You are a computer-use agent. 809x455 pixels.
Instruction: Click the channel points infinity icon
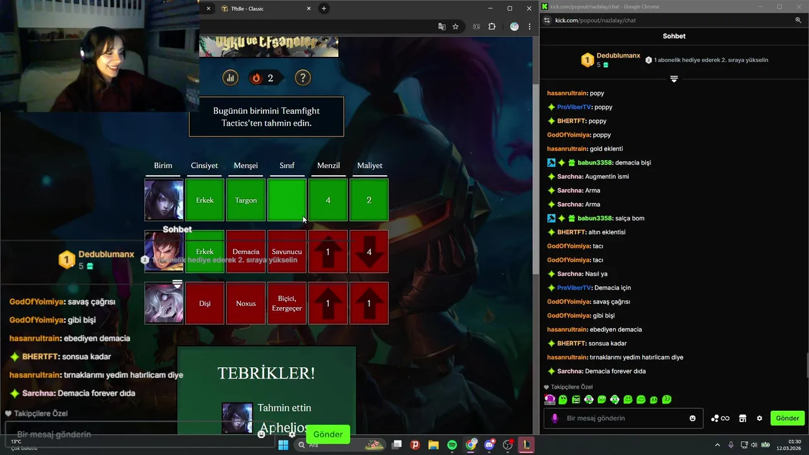click(721, 418)
